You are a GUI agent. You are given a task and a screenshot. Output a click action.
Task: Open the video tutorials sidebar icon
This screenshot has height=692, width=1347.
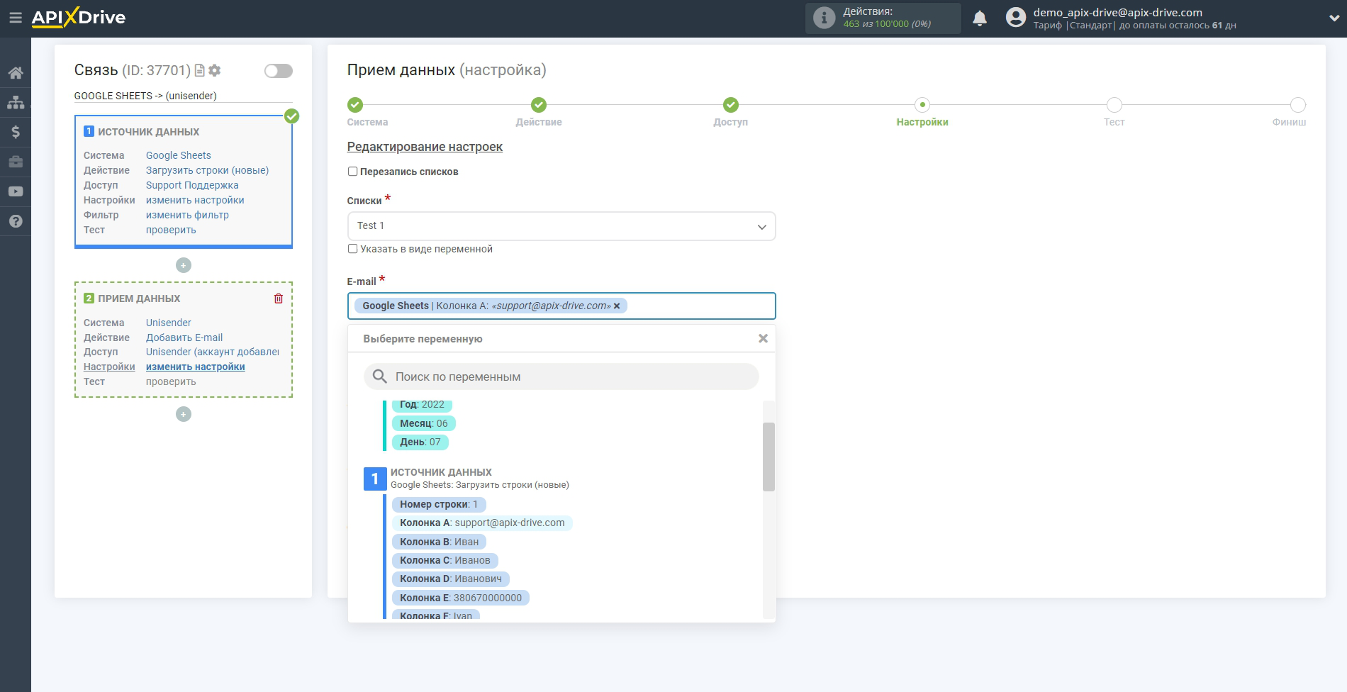tap(16, 191)
